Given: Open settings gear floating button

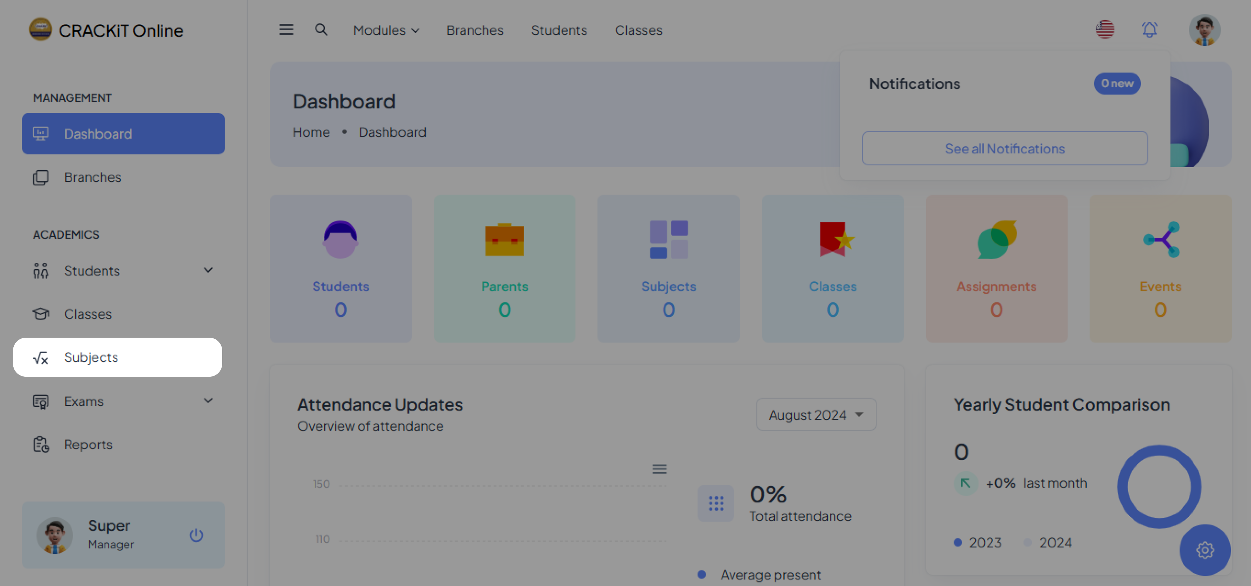Looking at the screenshot, I should tap(1205, 550).
